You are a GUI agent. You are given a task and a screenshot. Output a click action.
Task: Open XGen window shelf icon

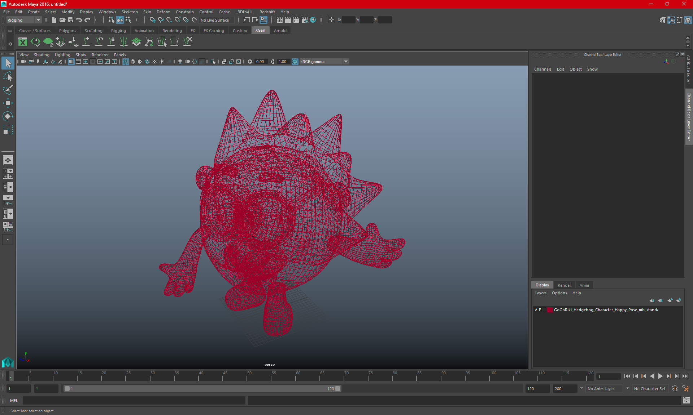click(x=23, y=42)
